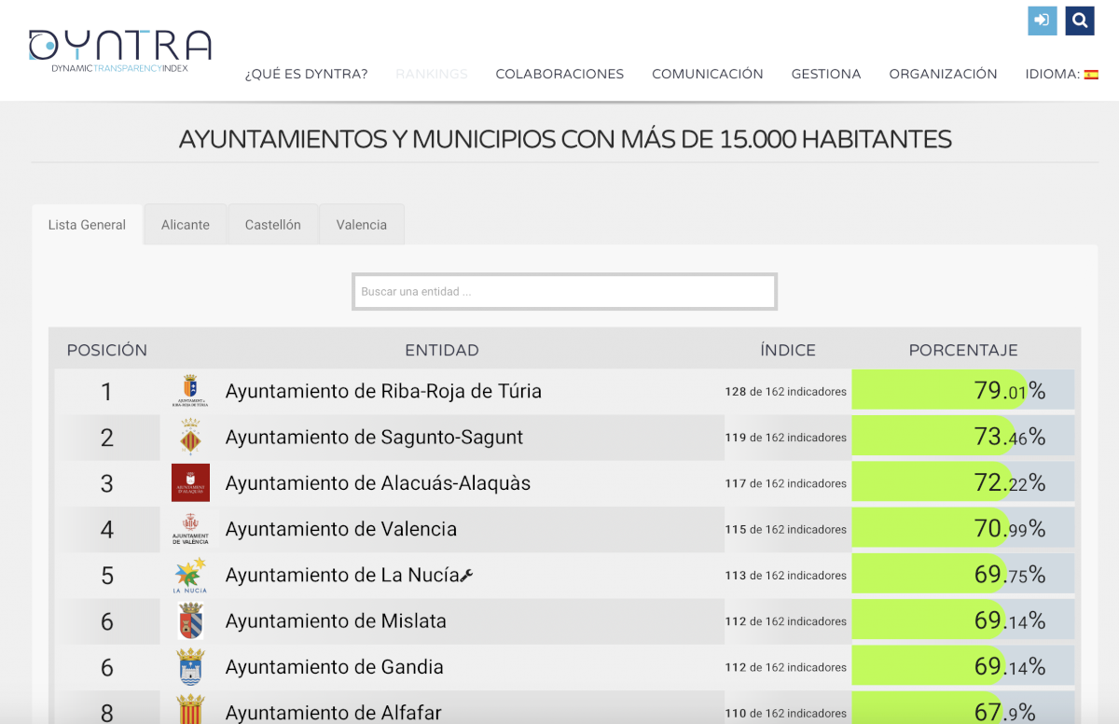Click the Mislata shield icon

pos(190,620)
